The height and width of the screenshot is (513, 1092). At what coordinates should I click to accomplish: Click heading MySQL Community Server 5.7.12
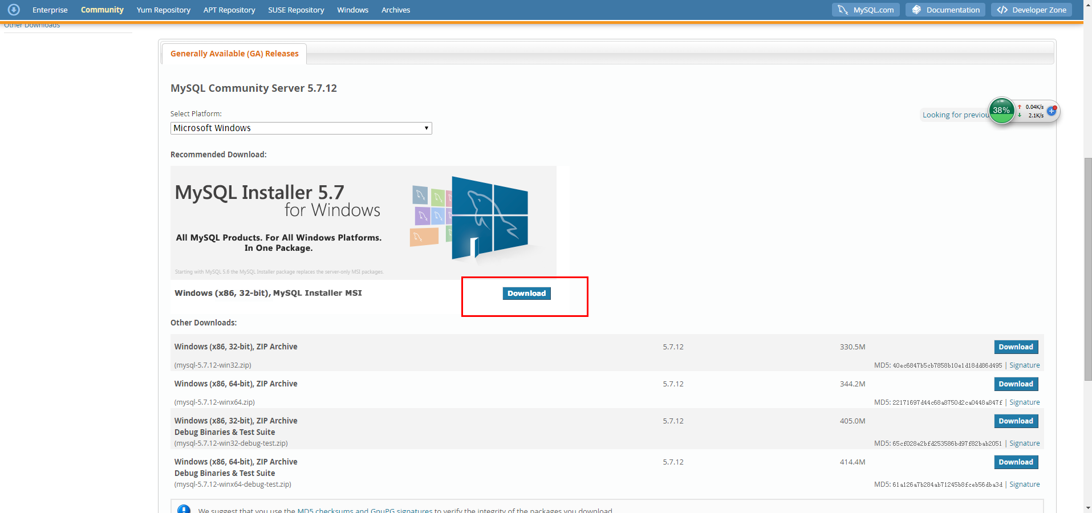tap(254, 88)
